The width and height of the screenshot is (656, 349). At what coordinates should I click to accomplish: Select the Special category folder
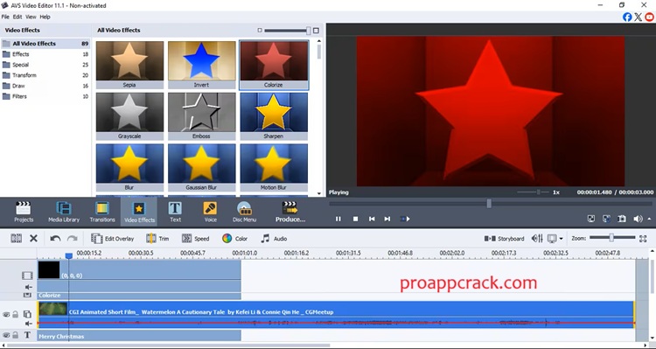tap(45, 65)
